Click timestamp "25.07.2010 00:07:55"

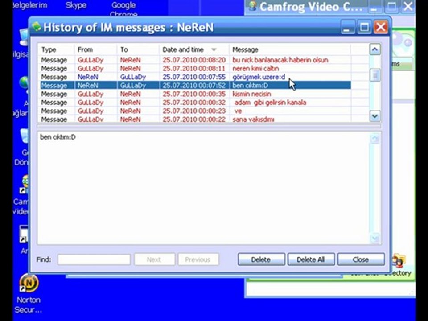tap(194, 77)
